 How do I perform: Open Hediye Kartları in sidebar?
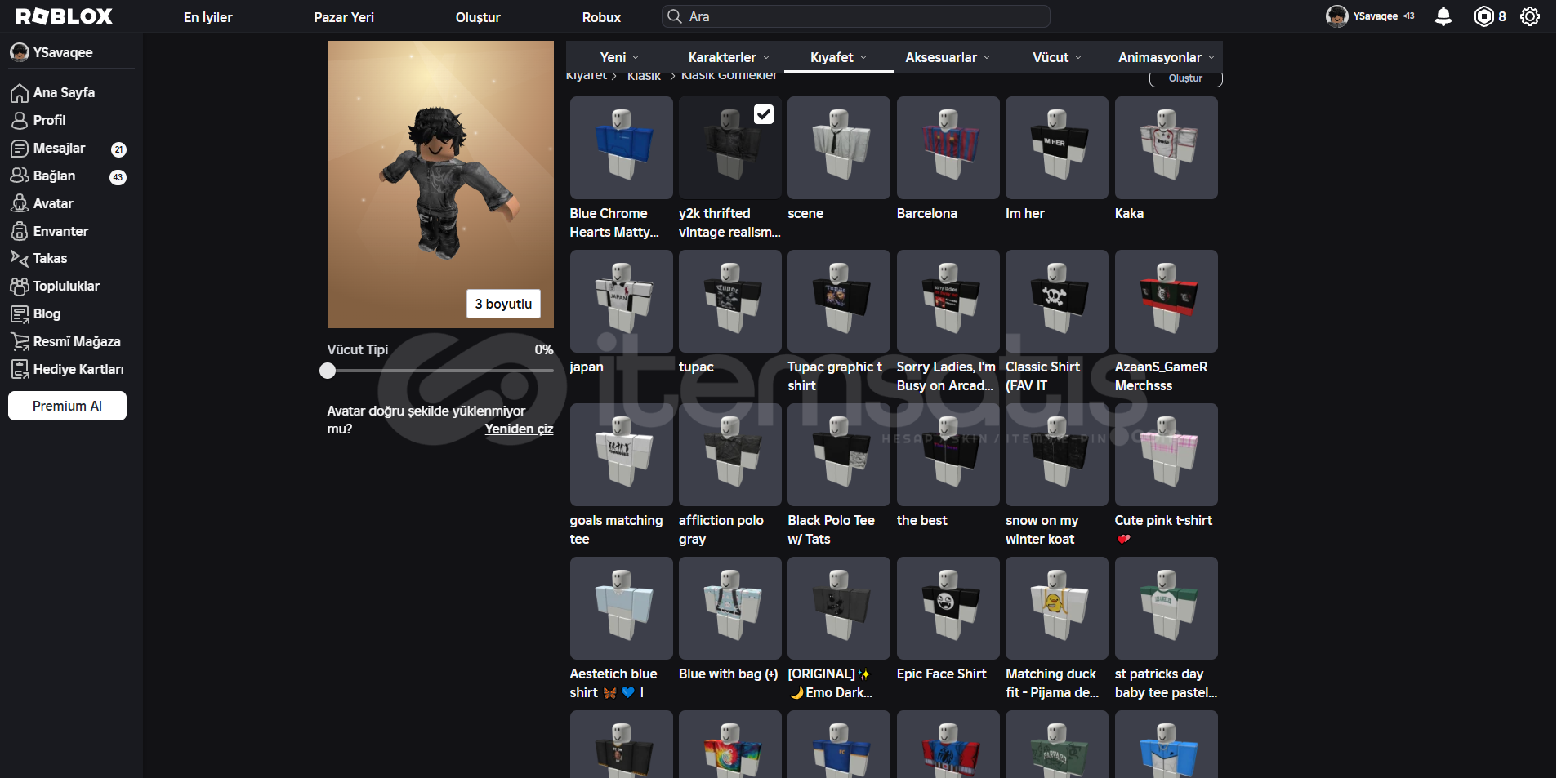[67, 369]
